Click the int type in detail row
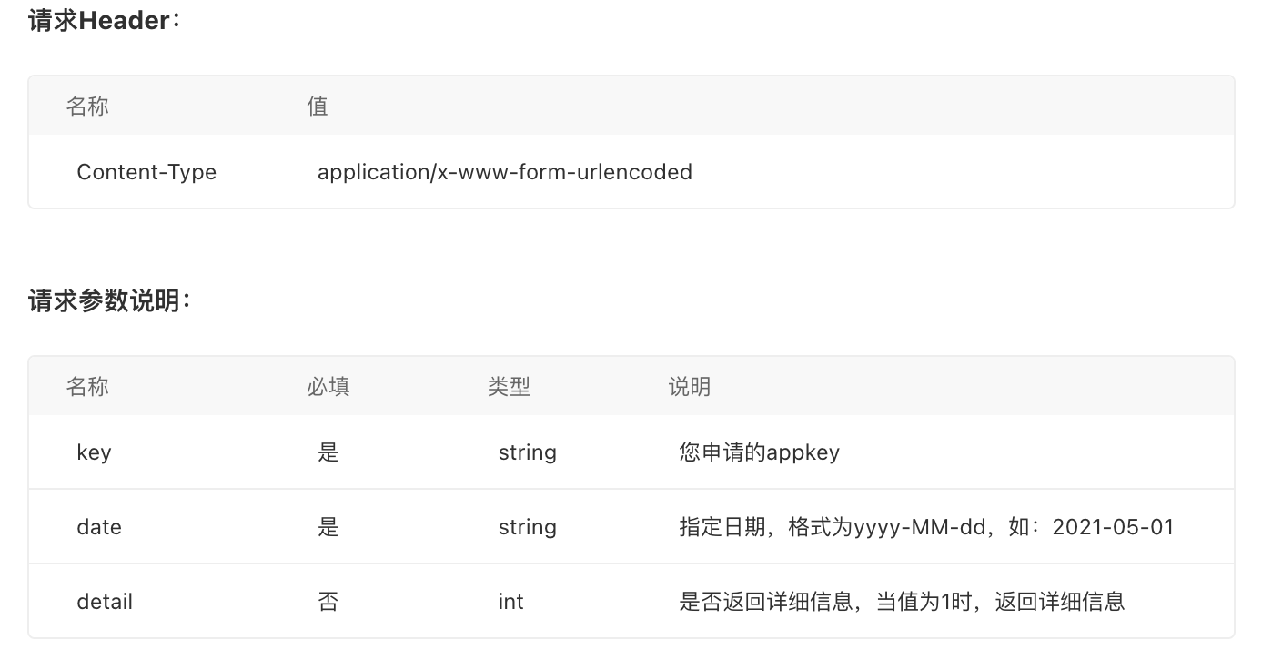 click(510, 602)
